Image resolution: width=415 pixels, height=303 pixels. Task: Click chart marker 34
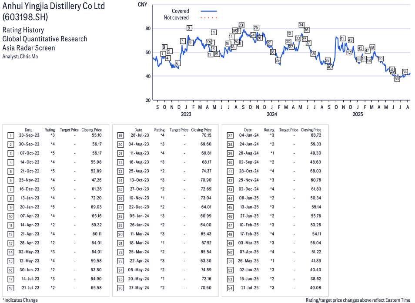tap(301, 25)
